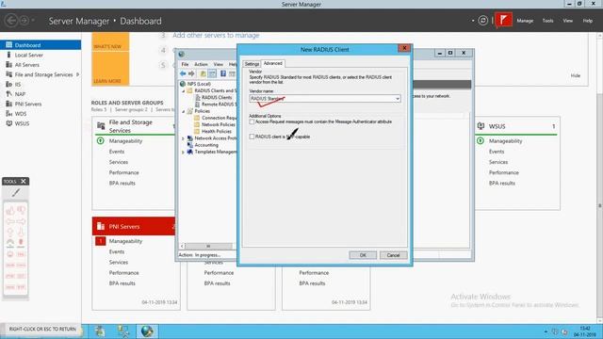Open the Manage menu
603x339 pixels.
point(525,21)
